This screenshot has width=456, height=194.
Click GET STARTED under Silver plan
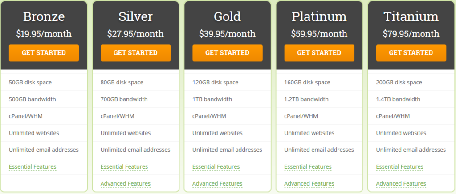[x=135, y=53]
